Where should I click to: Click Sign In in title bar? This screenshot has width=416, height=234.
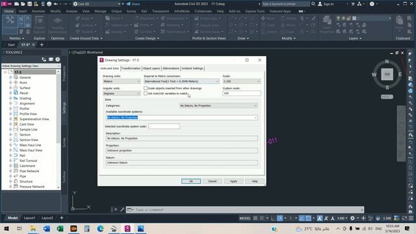(x=326, y=4)
